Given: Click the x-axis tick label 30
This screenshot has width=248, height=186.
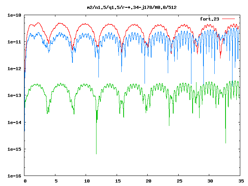Looking at the screenshot, I should pos(210,181).
